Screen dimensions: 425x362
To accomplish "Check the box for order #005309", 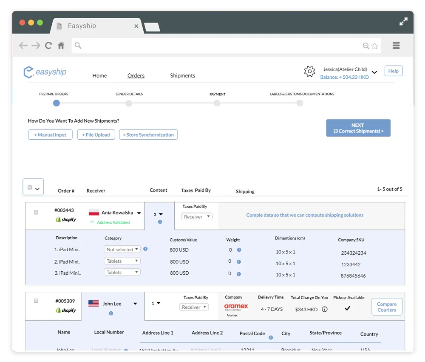I will point(36,301).
